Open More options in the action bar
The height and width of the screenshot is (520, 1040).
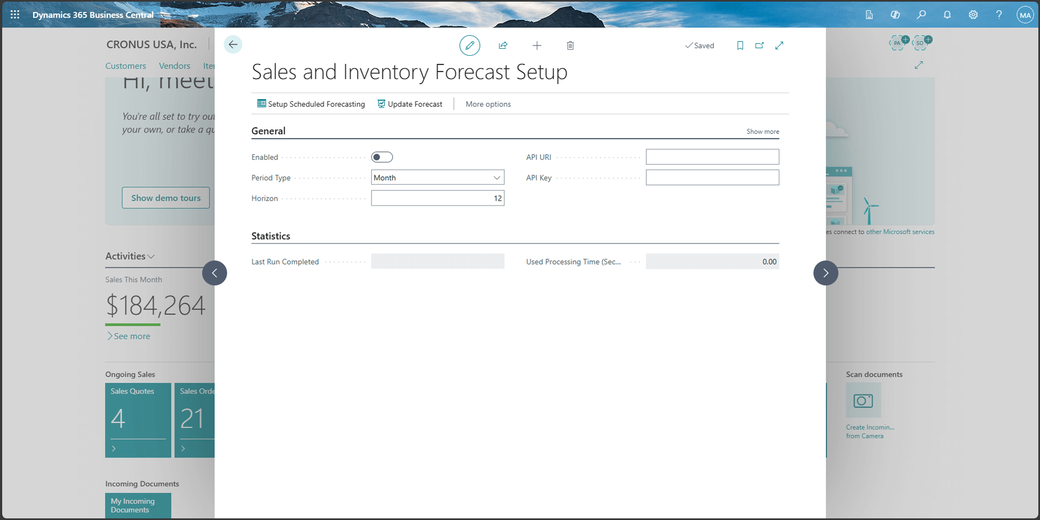pyautogui.click(x=487, y=104)
